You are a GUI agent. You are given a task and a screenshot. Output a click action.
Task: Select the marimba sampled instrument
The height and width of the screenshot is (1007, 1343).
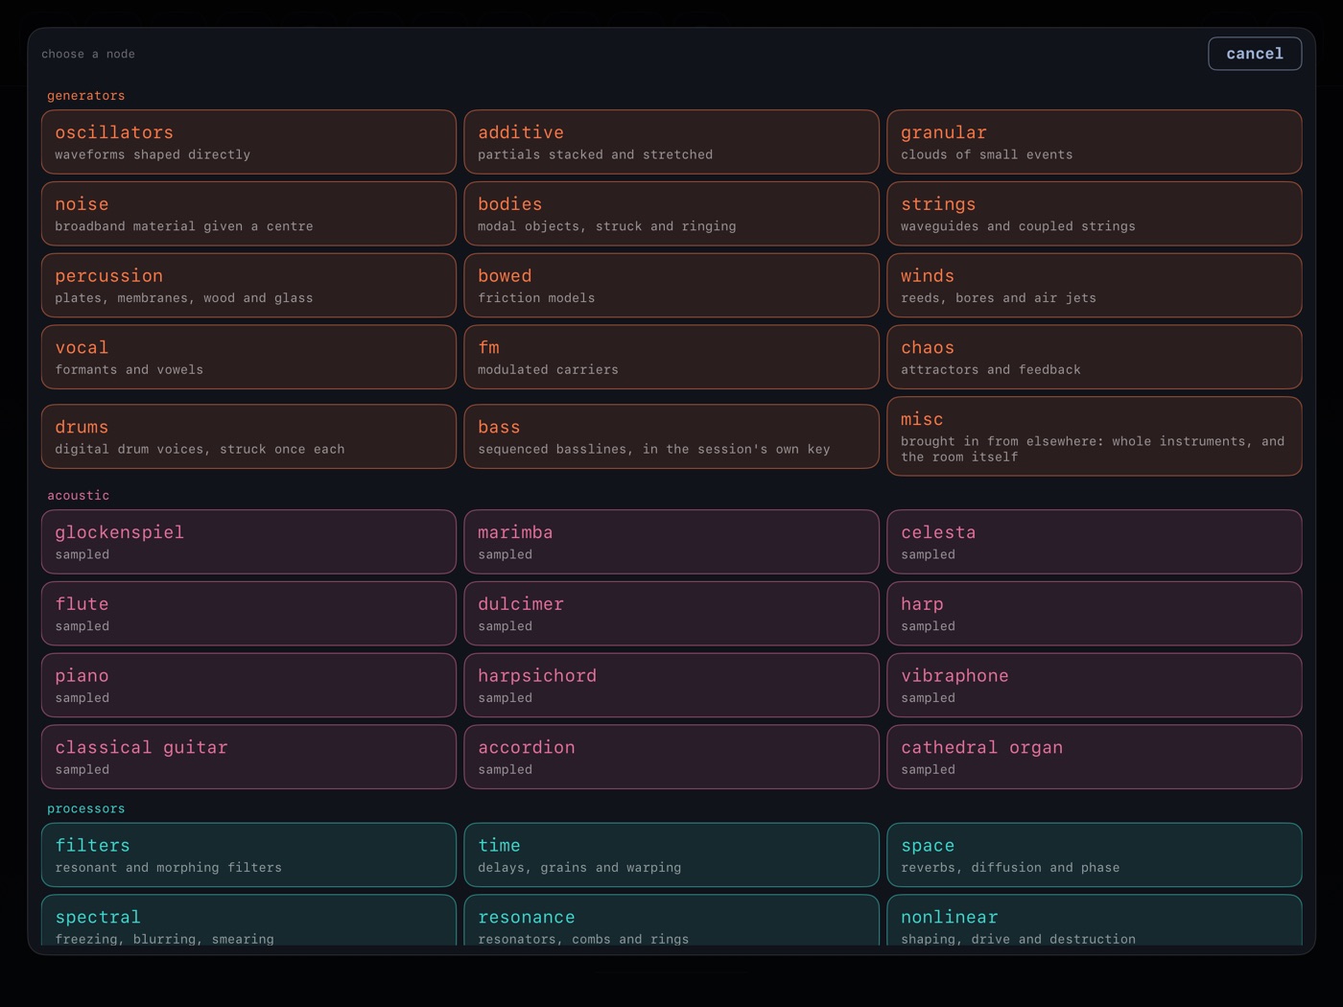point(671,542)
